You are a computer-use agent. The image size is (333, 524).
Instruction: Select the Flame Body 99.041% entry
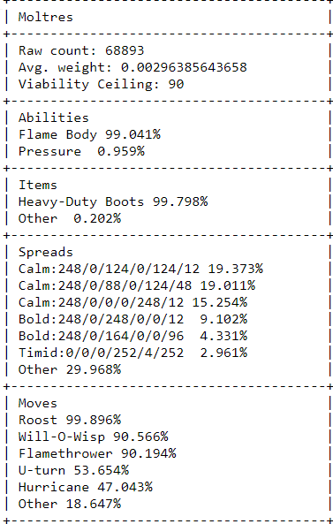tap(89, 134)
